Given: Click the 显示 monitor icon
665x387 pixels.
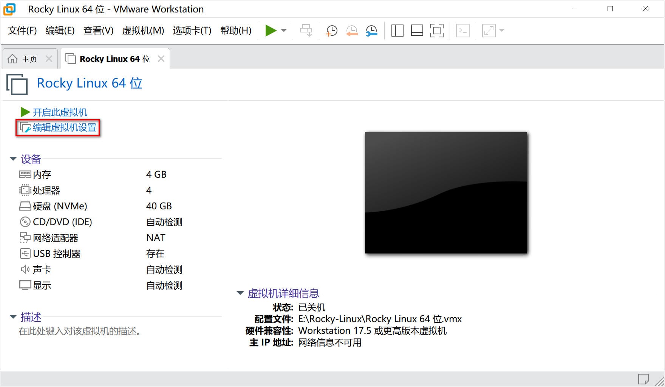Looking at the screenshot, I should [x=25, y=285].
